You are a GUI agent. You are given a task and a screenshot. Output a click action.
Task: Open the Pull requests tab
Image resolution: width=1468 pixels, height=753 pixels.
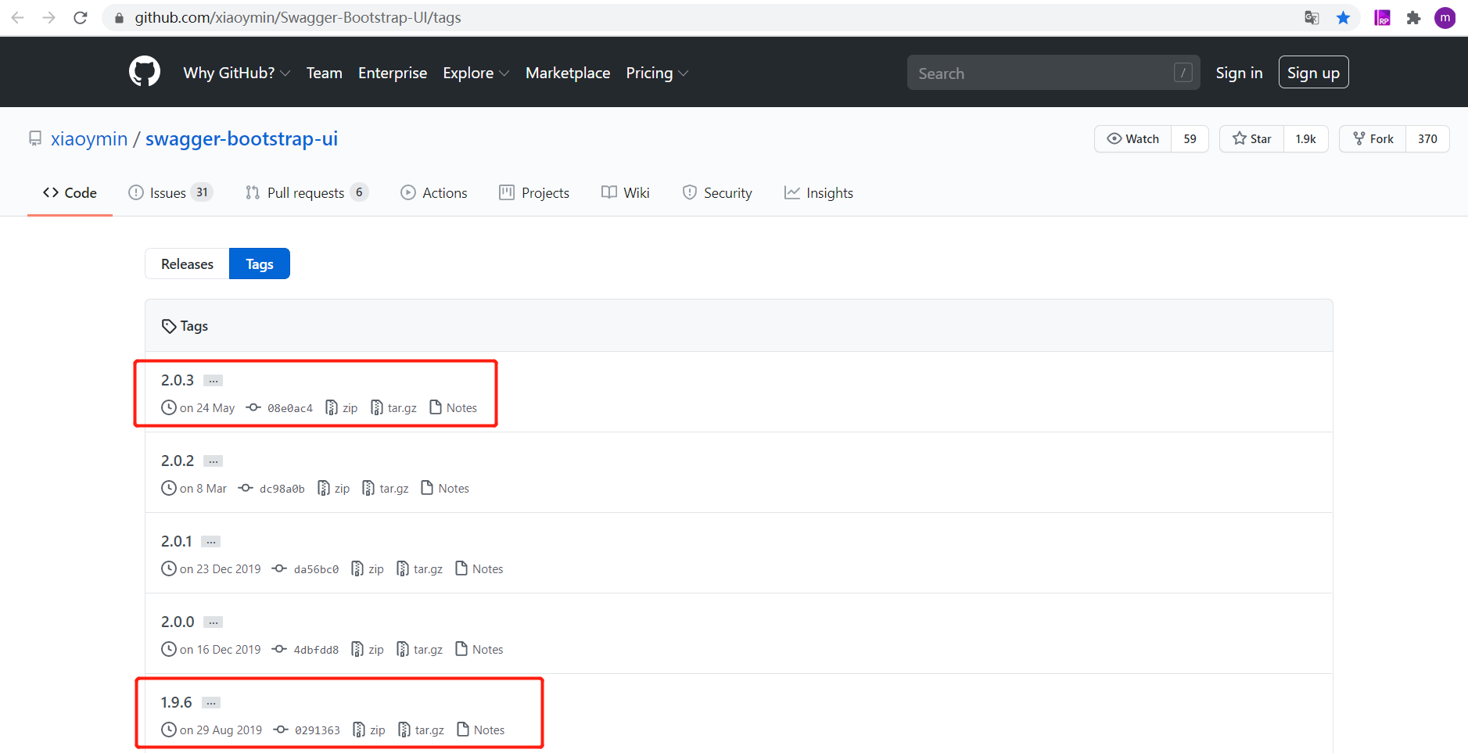[x=306, y=192]
